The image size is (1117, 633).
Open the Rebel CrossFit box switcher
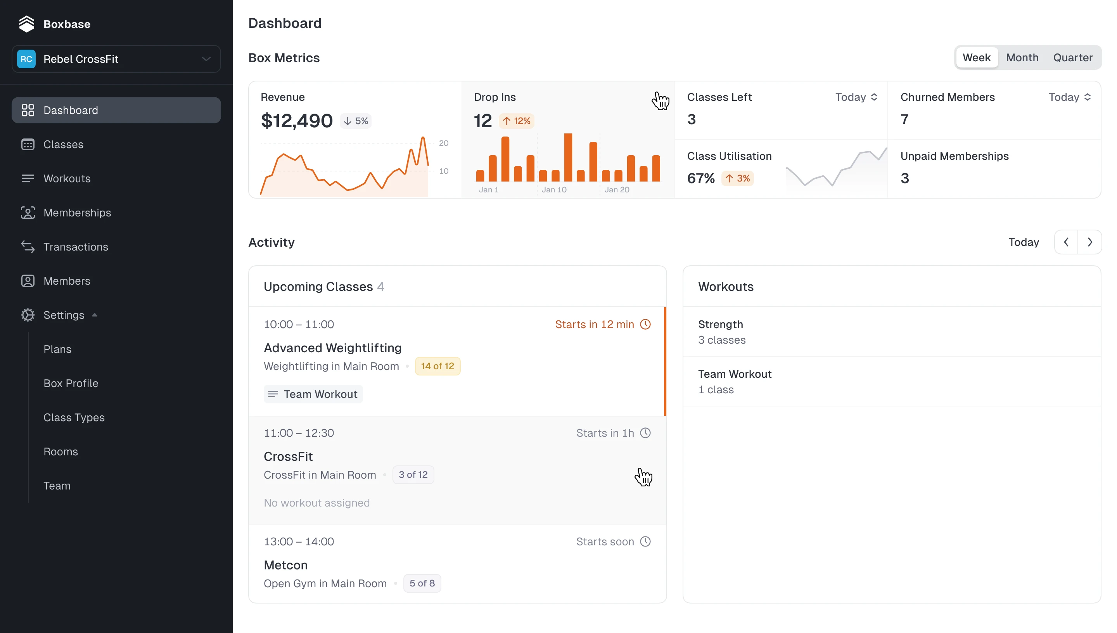(x=116, y=59)
